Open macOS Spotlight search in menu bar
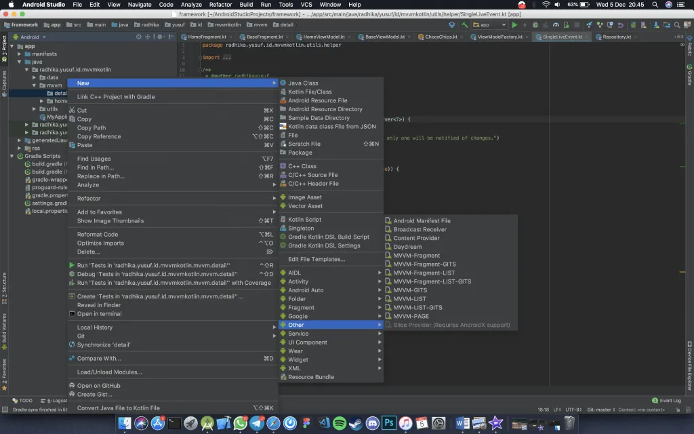 655,5
